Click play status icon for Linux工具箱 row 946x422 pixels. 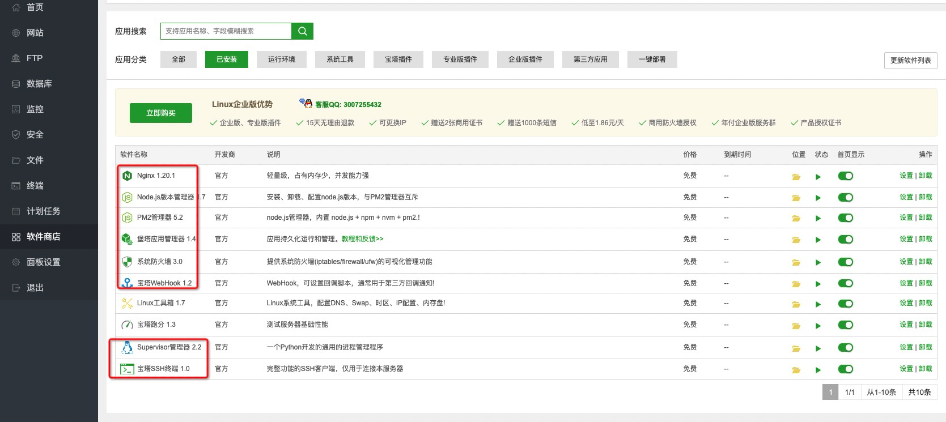tap(818, 304)
